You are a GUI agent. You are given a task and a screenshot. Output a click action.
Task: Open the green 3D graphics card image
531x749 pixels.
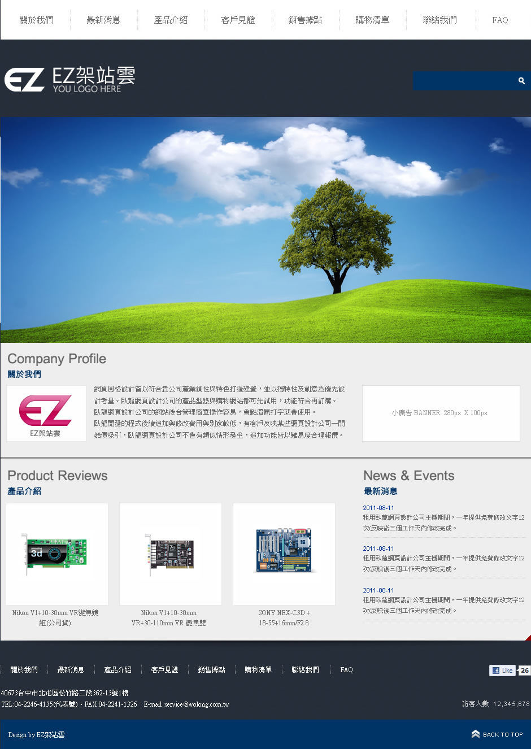tap(56, 554)
